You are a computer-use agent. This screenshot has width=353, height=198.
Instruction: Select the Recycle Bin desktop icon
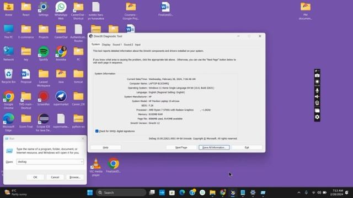(9, 76)
